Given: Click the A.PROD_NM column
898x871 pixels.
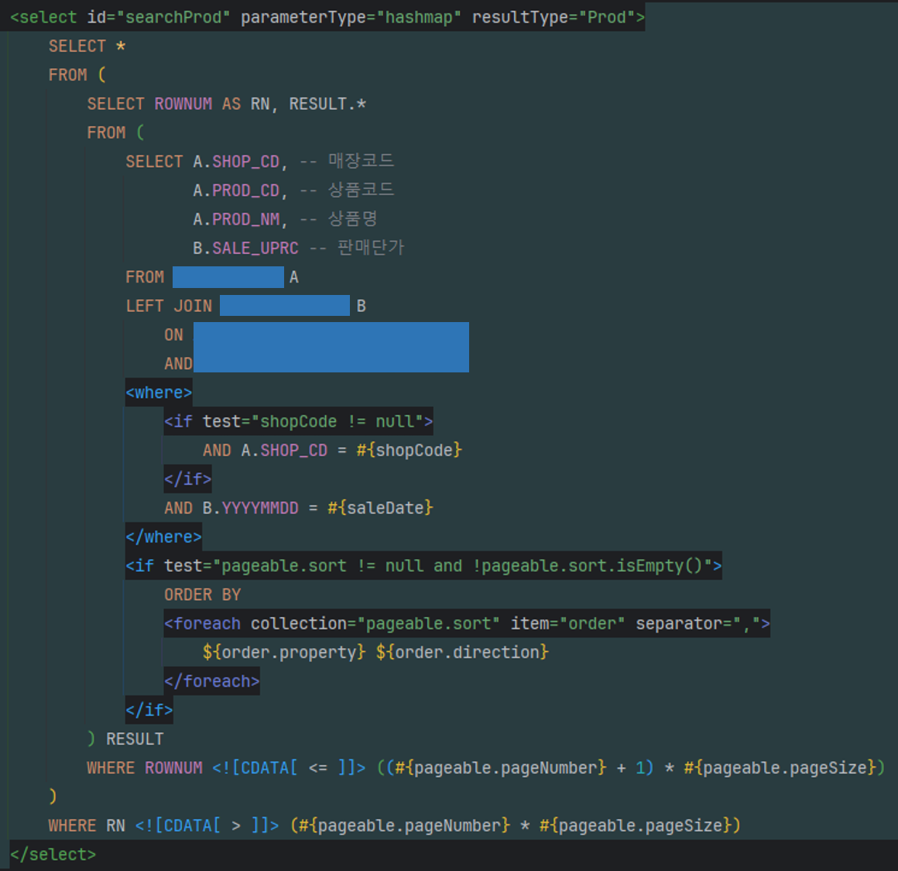Looking at the screenshot, I should coord(236,219).
